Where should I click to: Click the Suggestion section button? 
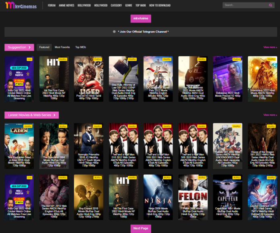pos(19,47)
